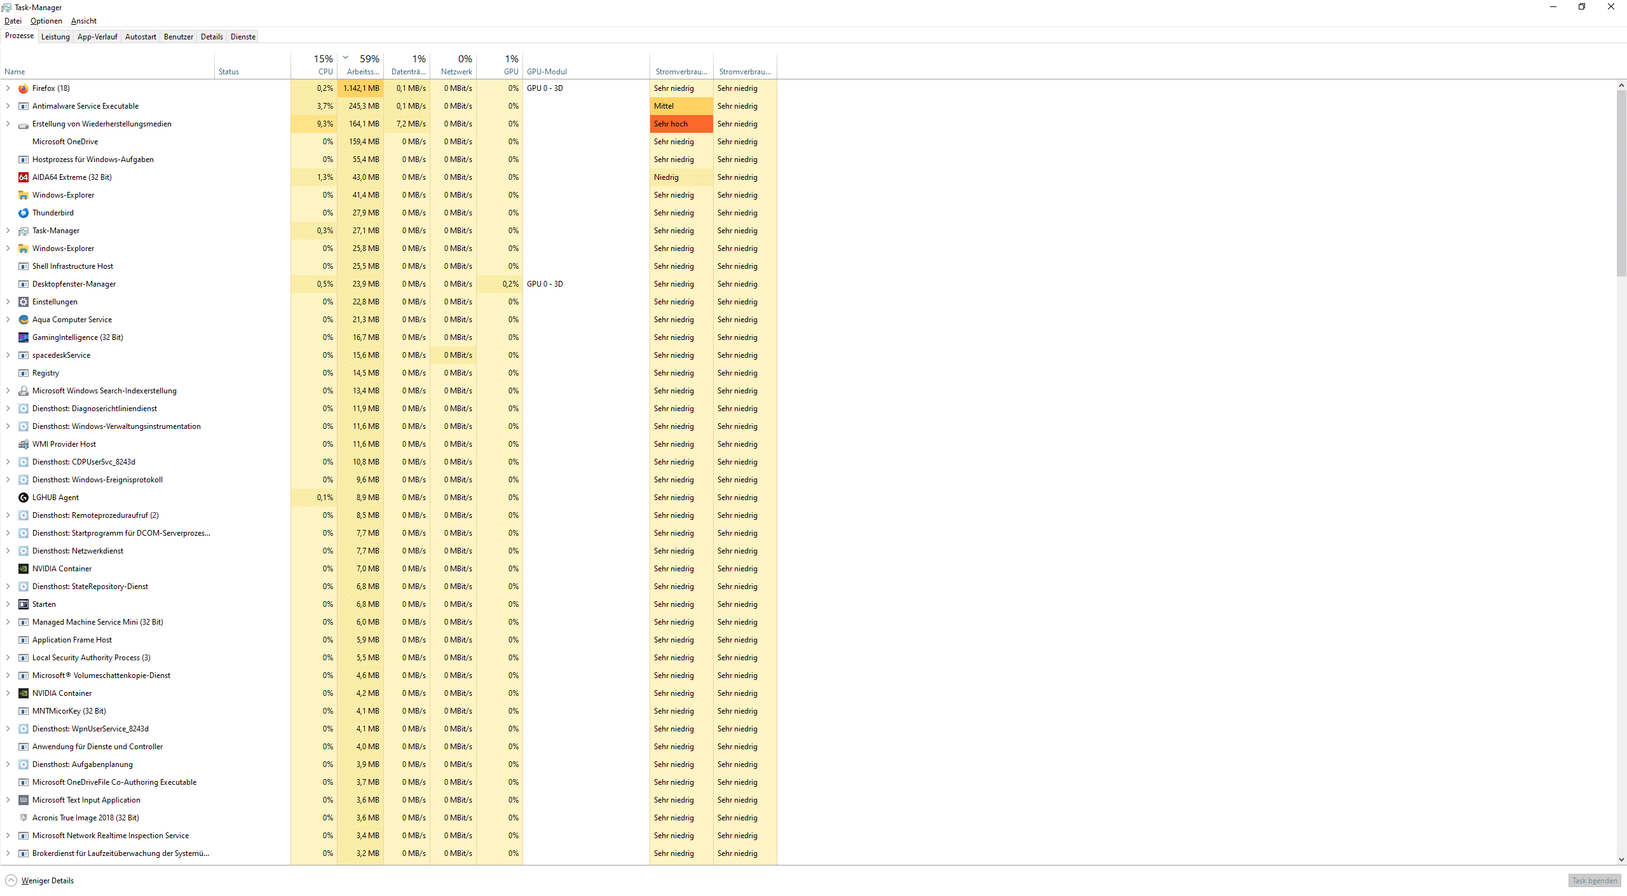Open the Optionen menu
Screen dimensions: 1627x896
[x=46, y=21]
